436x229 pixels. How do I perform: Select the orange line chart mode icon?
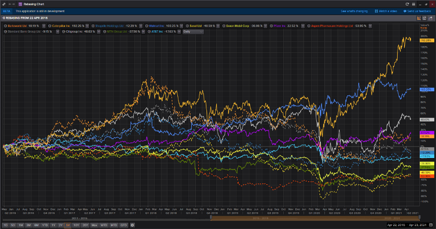(x=419, y=18)
